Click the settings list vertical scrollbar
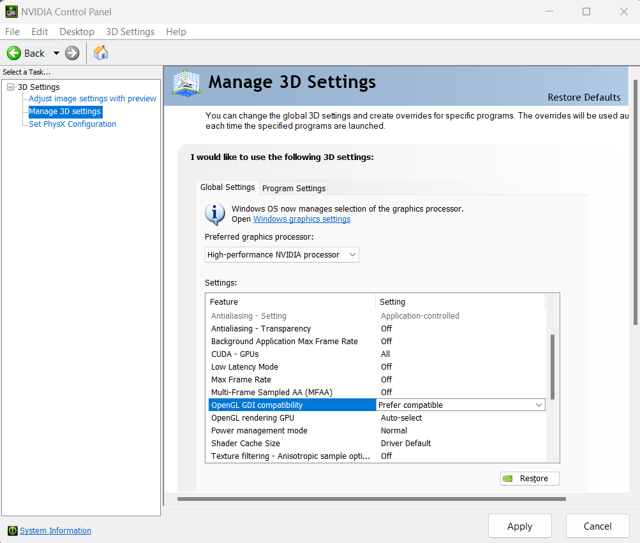Image resolution: width=640 pixels, height=543 pixels. [552, 367]
